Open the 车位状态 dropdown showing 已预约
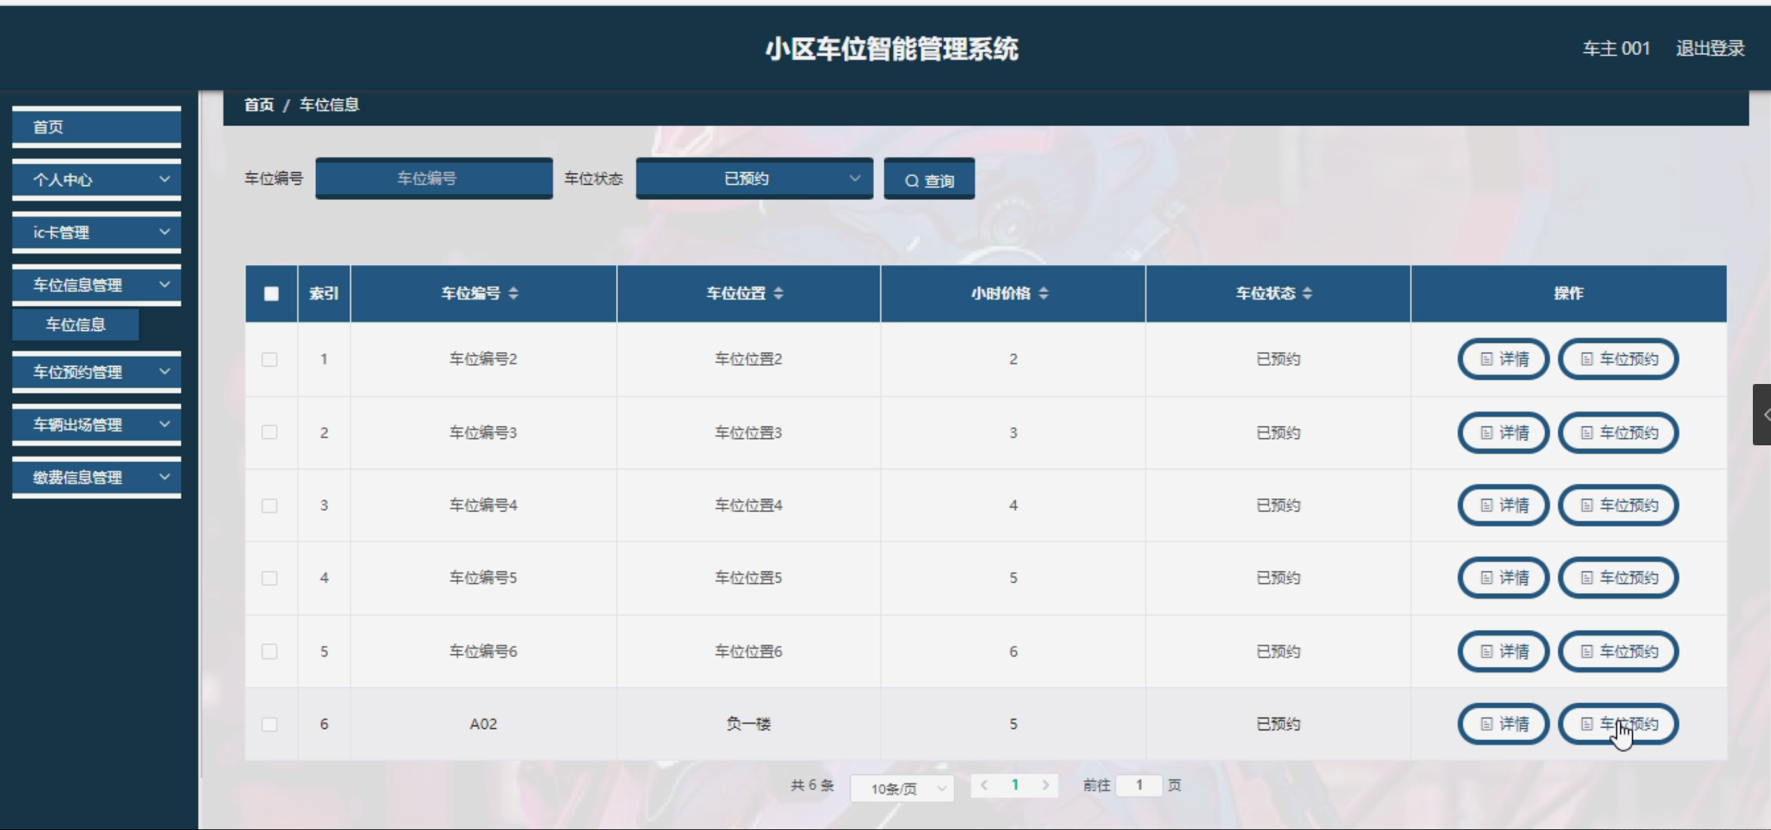This screenshot has width=1771, height=830. pos(754,179)
